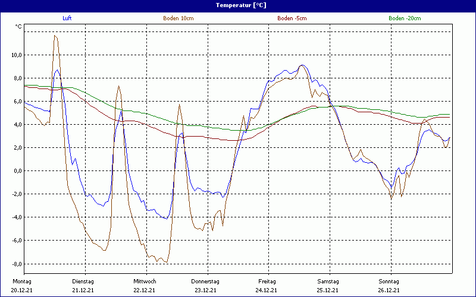Select the Dienstag day label
The width and height of the screenshot is (476, 297).
83,282
